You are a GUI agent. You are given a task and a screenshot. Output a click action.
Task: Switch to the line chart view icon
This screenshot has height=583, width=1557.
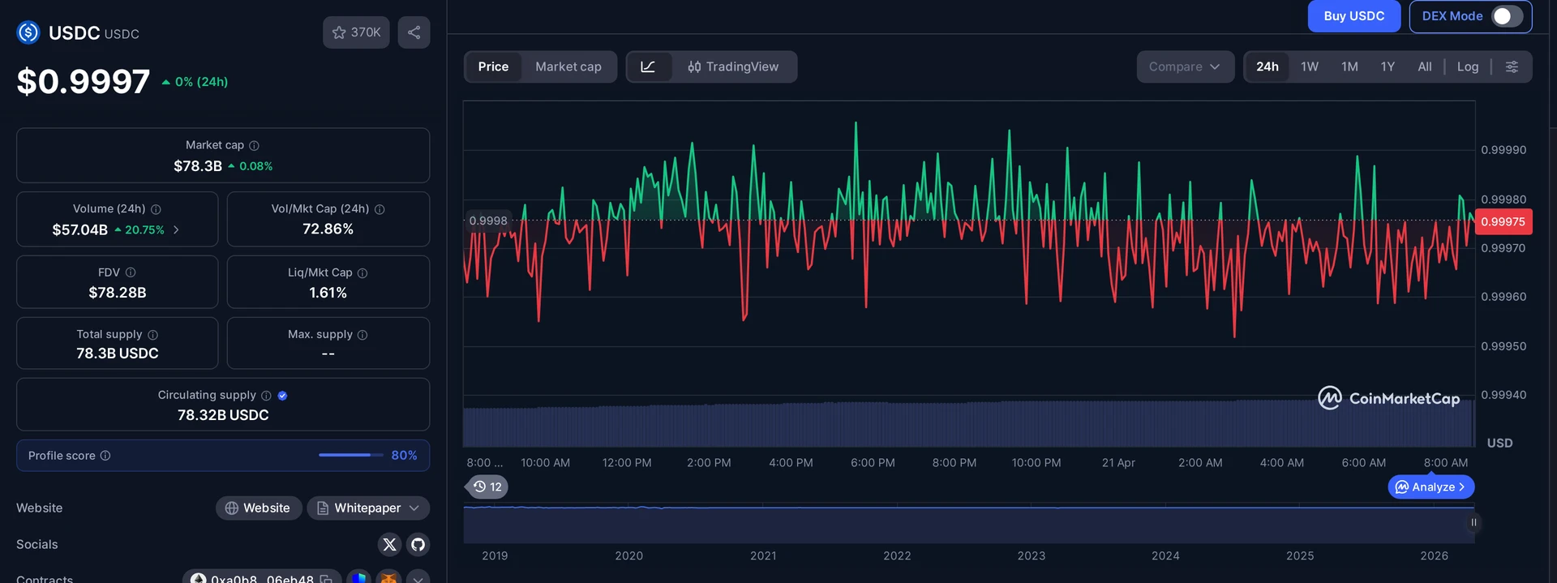click(648, 66)
